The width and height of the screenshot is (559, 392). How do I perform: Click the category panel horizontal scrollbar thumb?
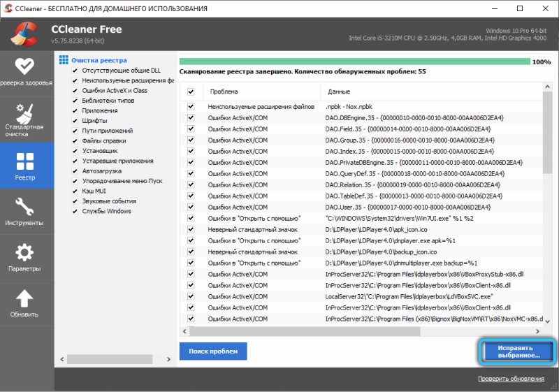coord(110,359)
